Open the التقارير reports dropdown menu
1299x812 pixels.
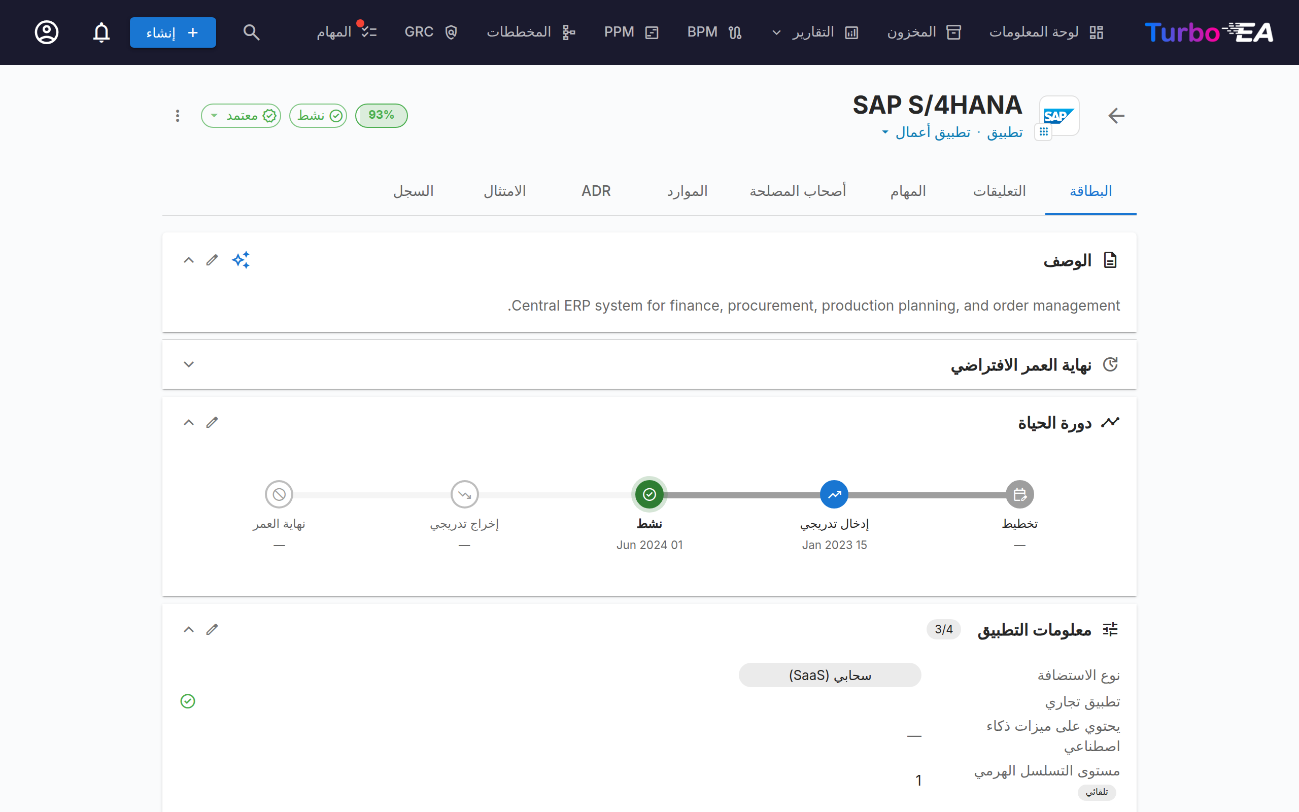tap(817, 32)
